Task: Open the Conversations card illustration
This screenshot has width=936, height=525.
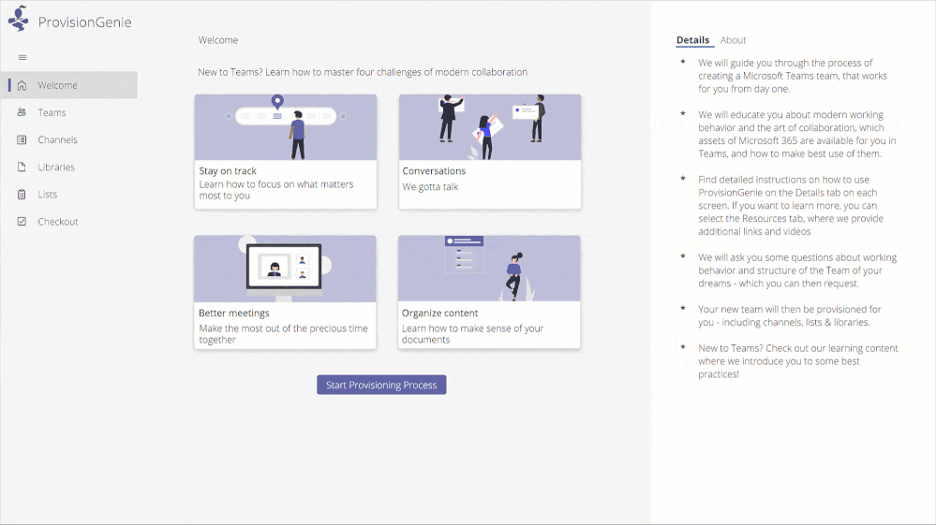Action: [490, 127]
